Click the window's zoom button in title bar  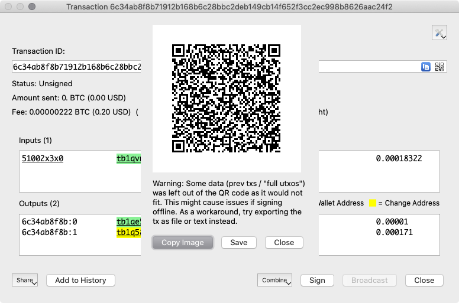pos(32,6)
